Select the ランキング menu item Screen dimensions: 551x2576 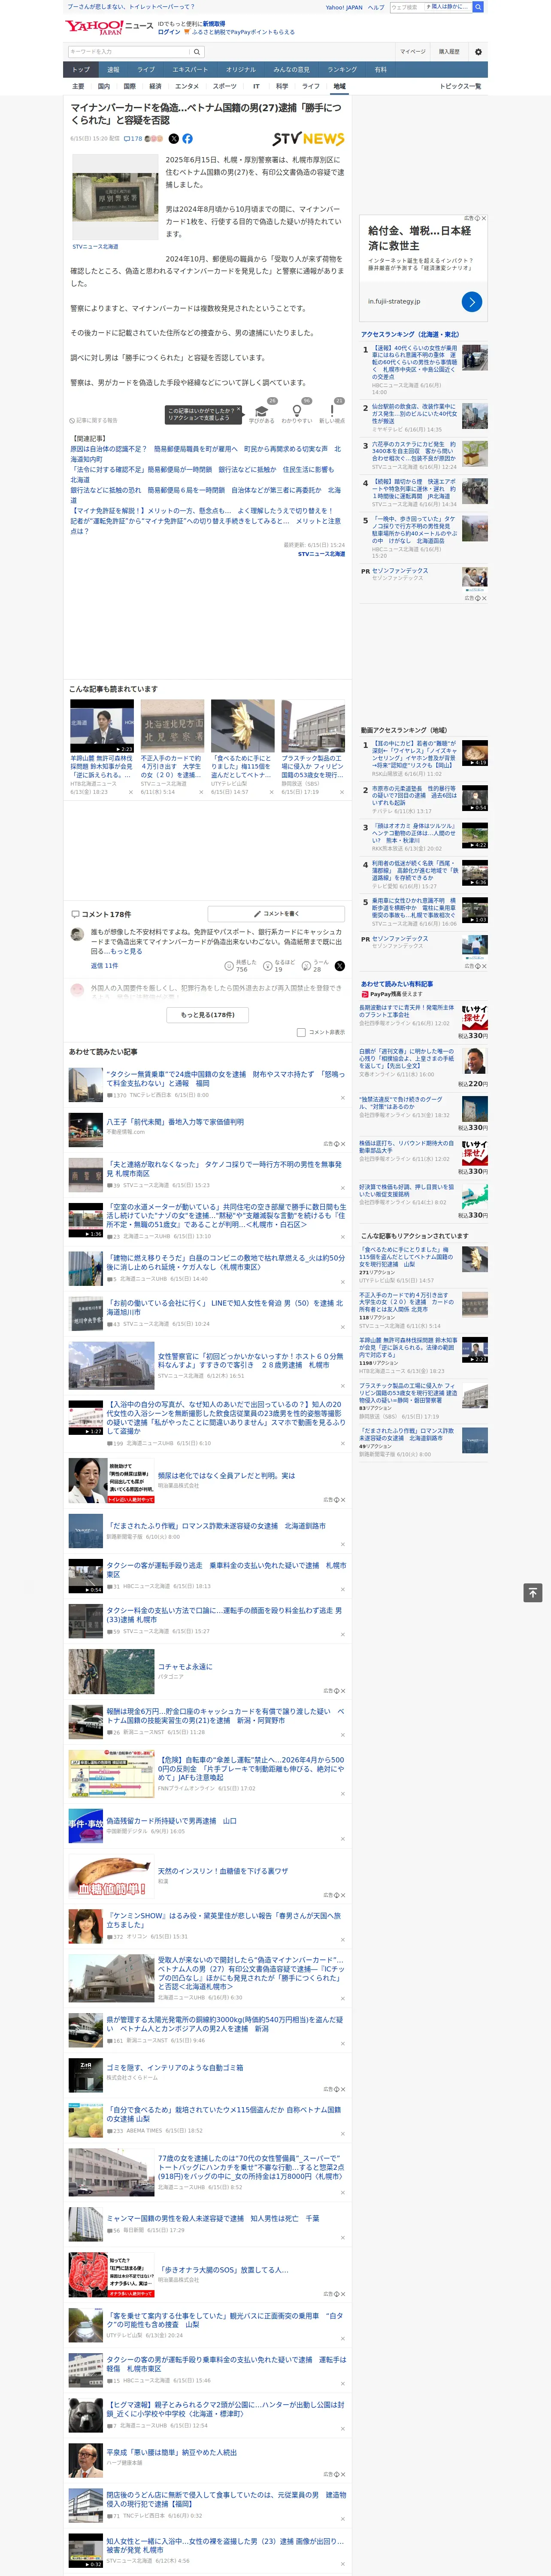click(x=342, y=69)
